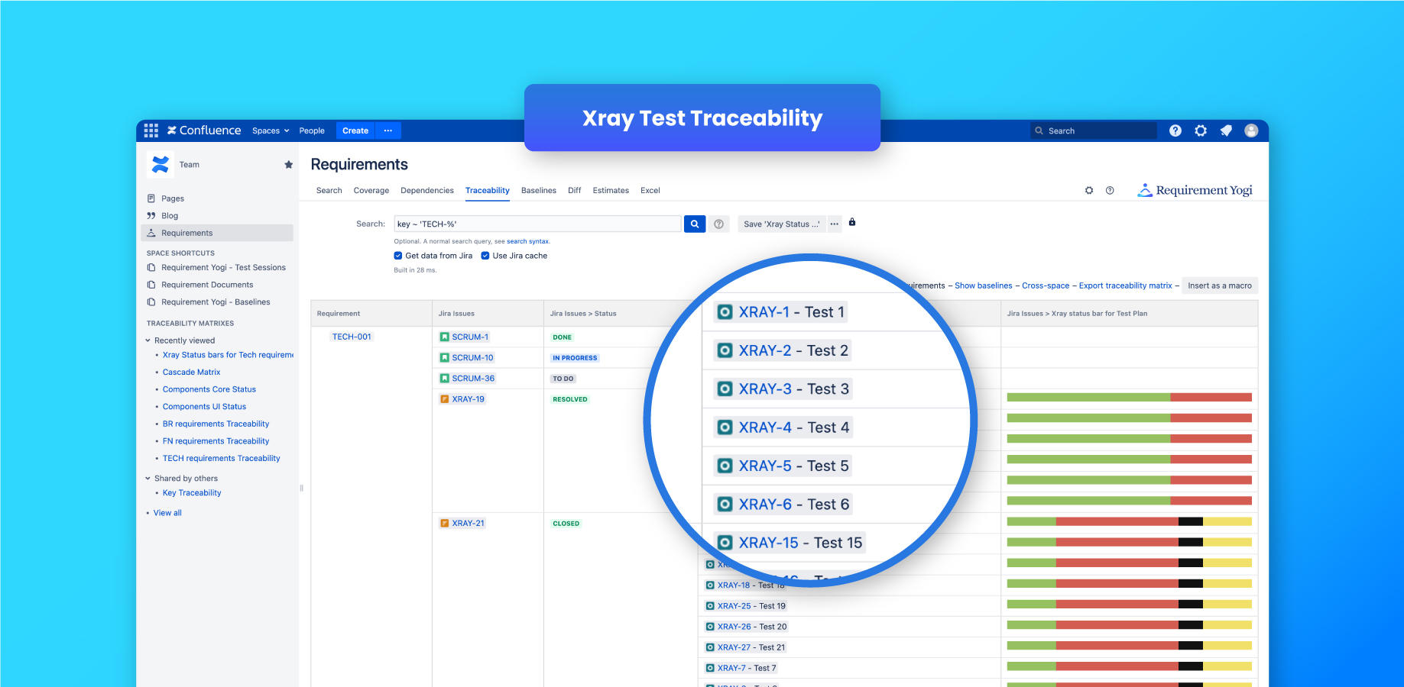Open Requirement Yogi settings gear icon

pos(1089,190)
